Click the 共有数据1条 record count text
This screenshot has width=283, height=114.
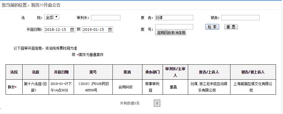tap(130, 103)
